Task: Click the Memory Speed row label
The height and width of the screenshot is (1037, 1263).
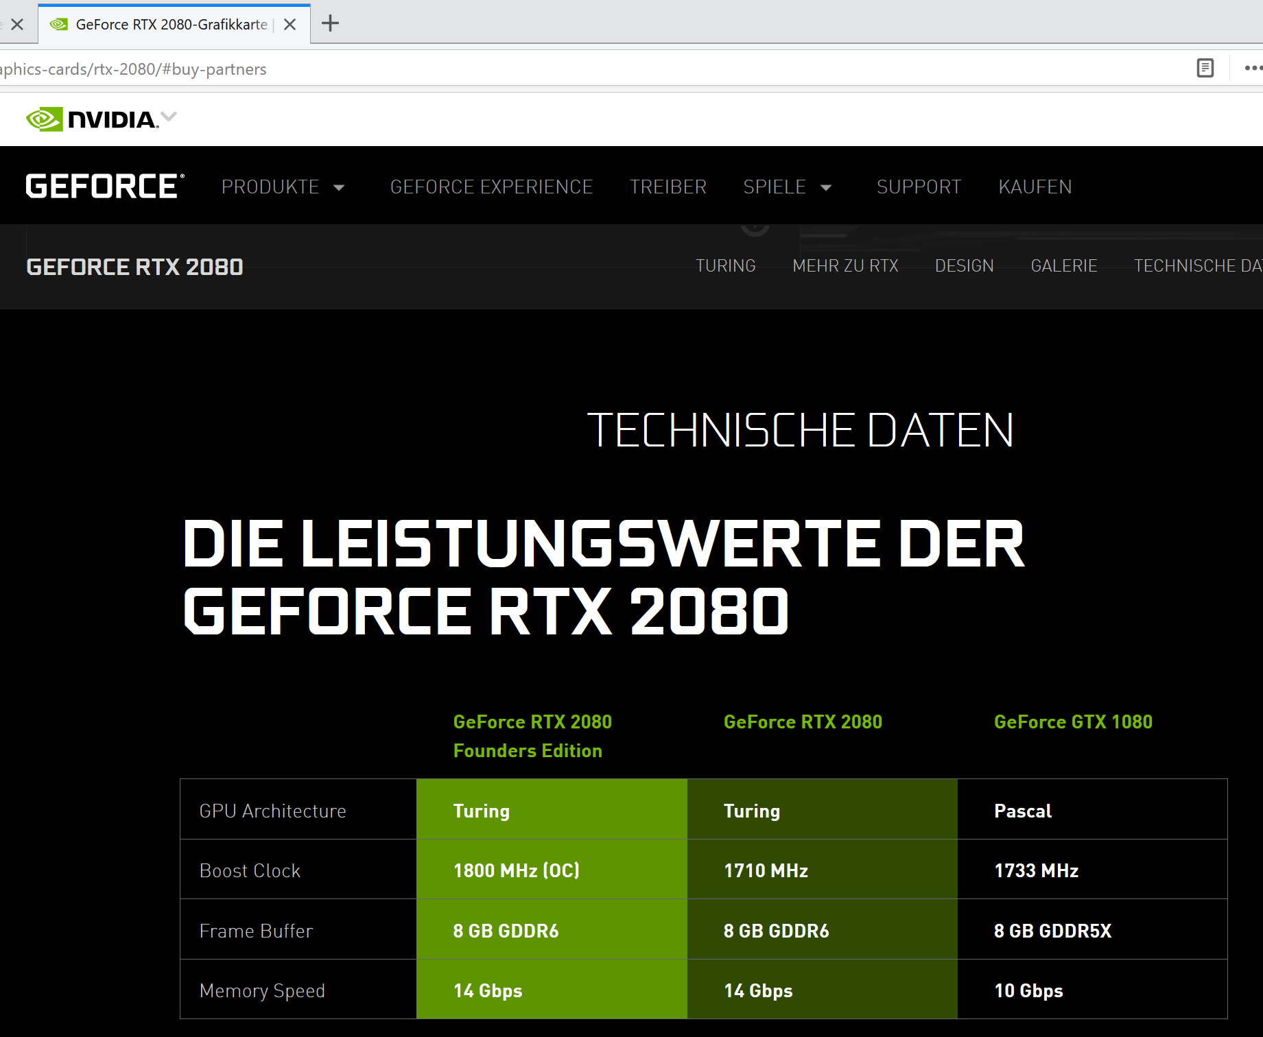Action: [x=262, y=991]
